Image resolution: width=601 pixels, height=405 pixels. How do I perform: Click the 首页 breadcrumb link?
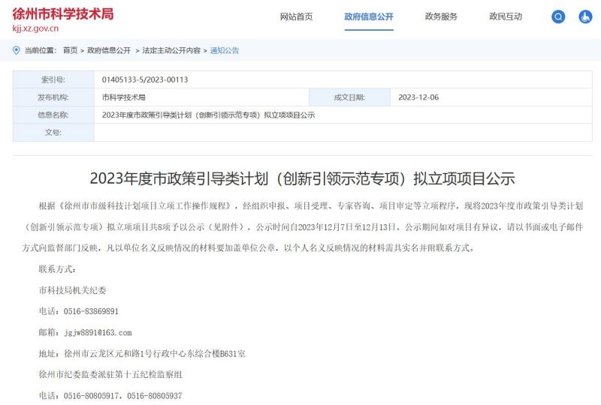tap(70, 50)
